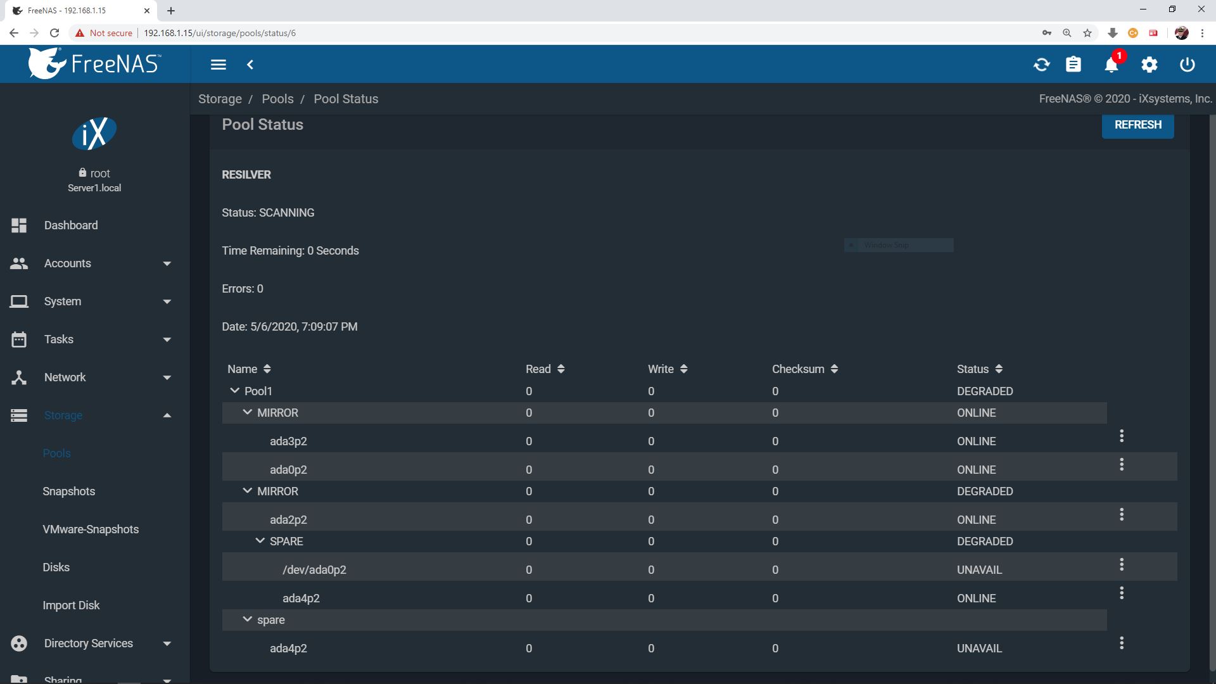Open the sync status icon in header

click(x=1041, y=65)
